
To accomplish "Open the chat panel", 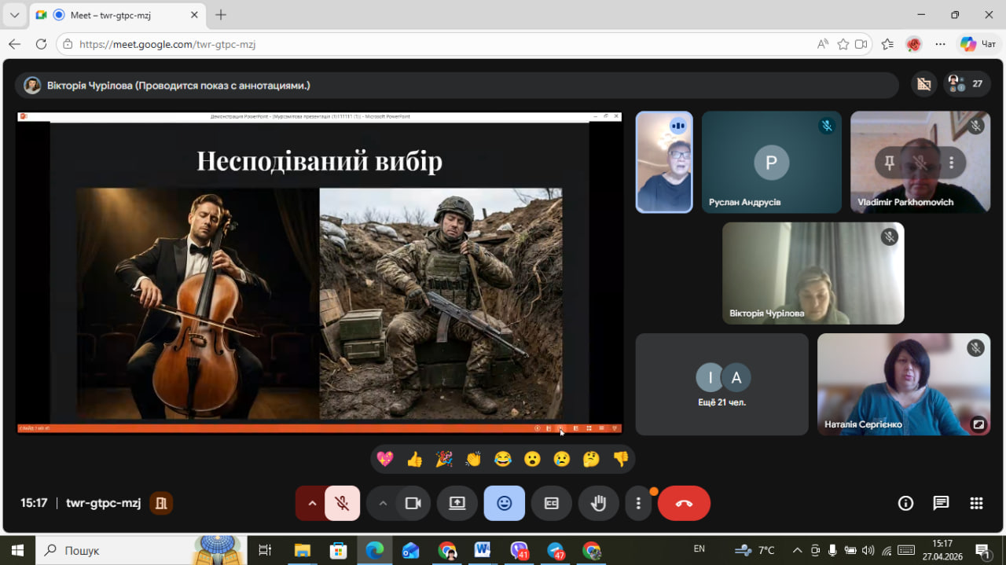I will tap(941, 504).
